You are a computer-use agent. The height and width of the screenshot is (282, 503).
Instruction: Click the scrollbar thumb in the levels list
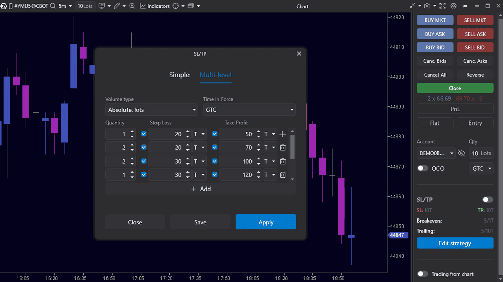(292, 147)
